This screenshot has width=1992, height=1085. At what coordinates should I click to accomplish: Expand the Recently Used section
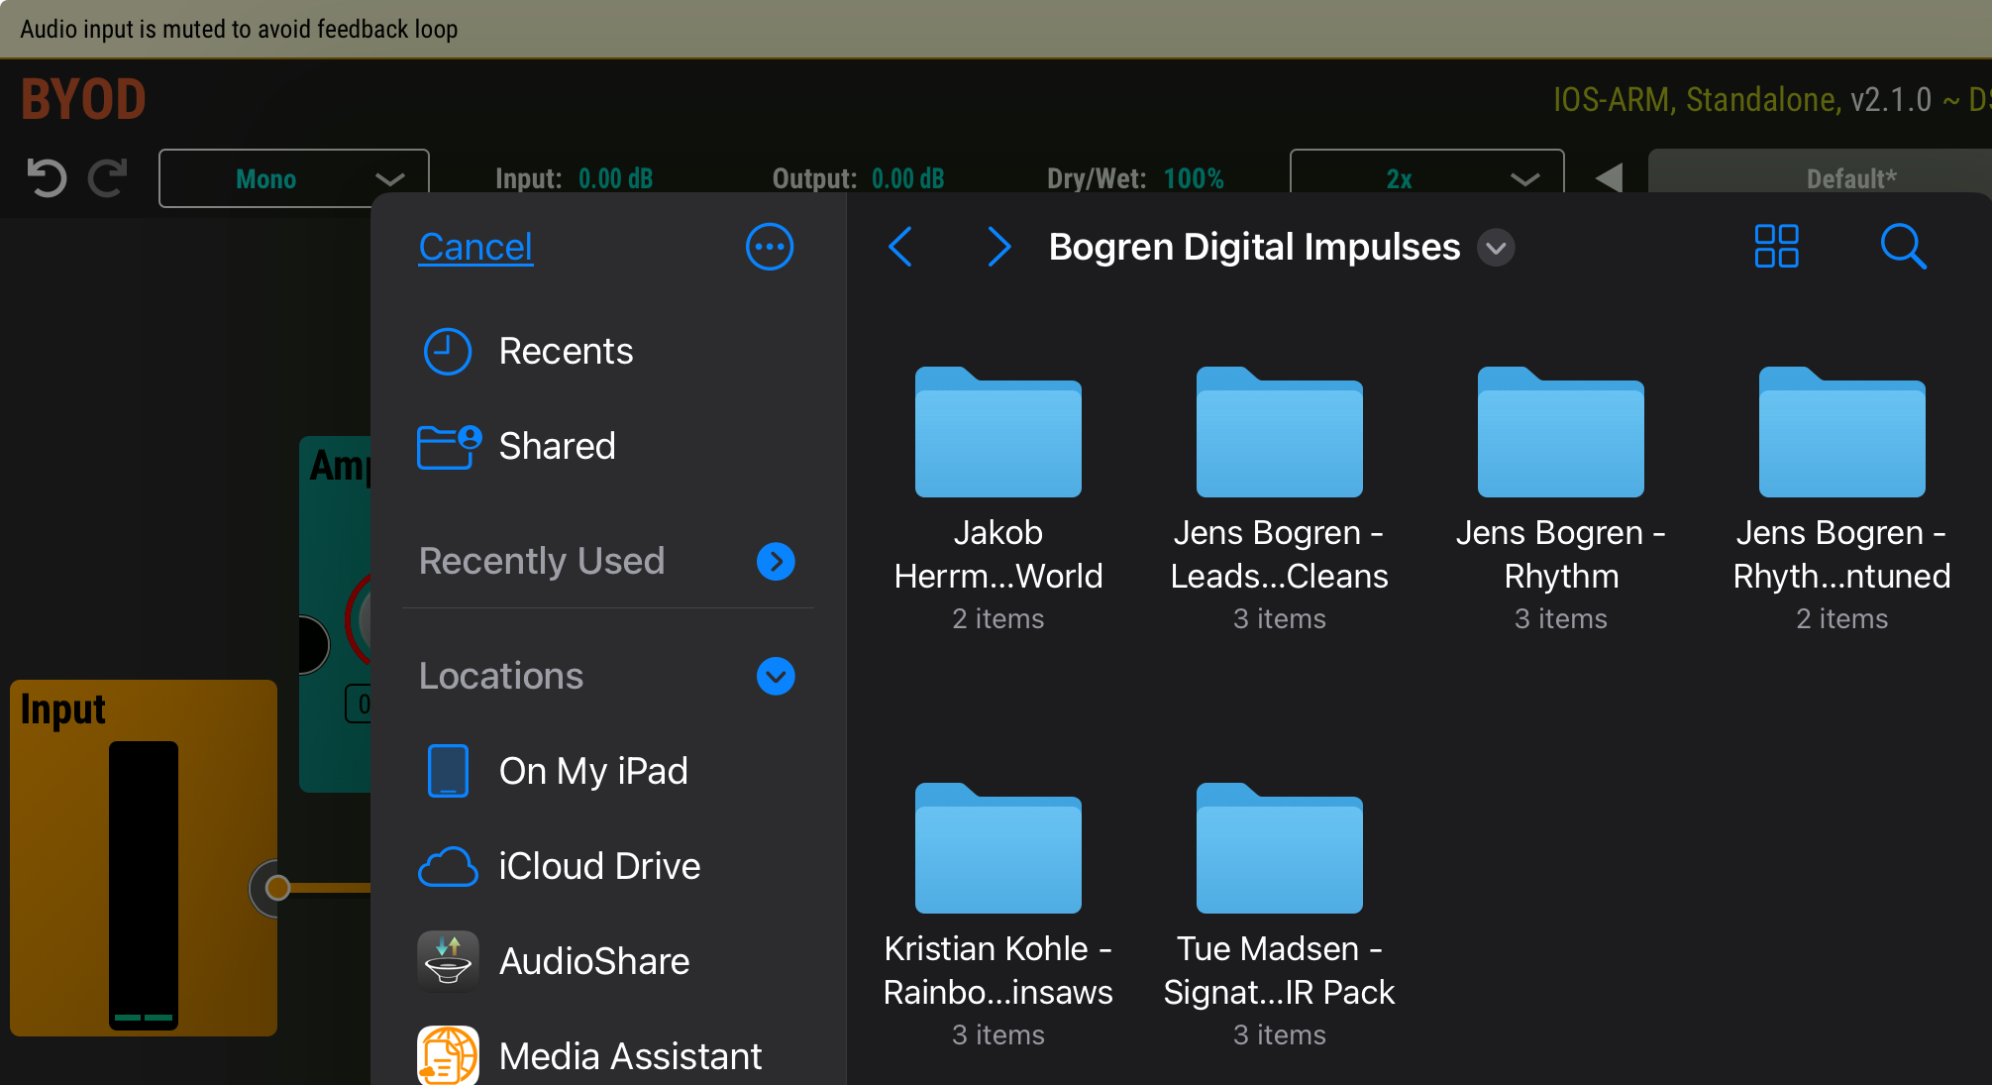(x=776, y=562)
